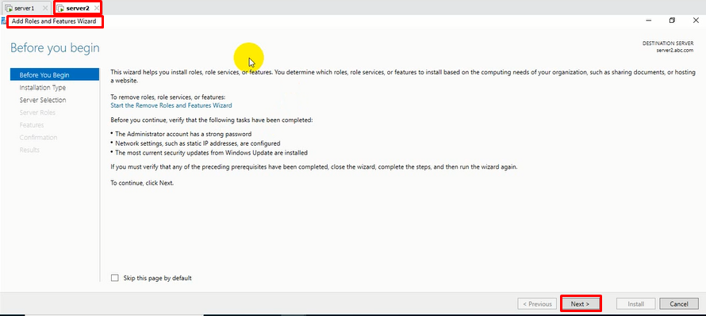Close the server1 tab

44,8
